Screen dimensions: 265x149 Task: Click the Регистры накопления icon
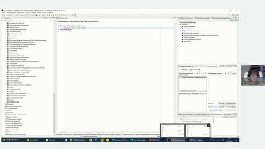click(x=6, y=123)
